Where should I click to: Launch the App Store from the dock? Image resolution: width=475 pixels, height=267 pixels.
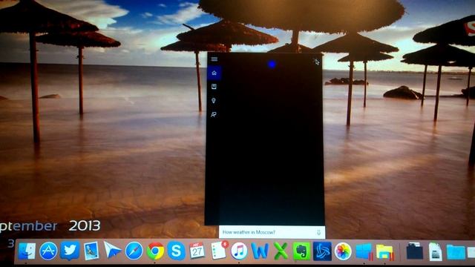click(x=48, y=251)
